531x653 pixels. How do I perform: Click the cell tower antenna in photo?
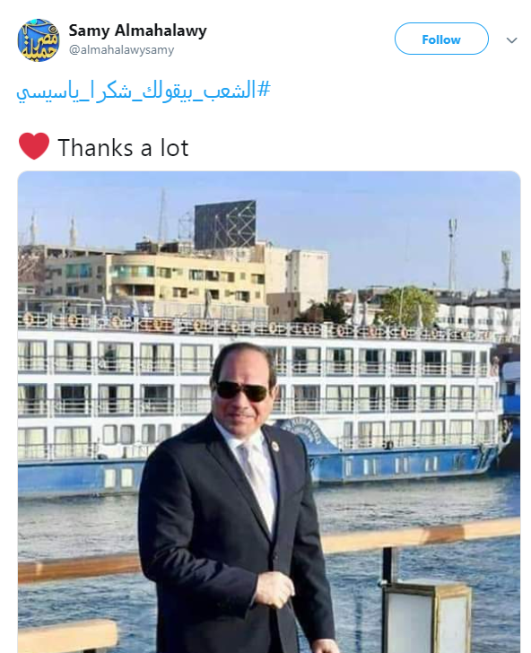[452, 254]
